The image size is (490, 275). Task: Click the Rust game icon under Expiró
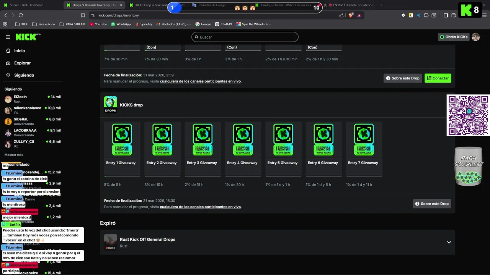pyautogui.click(x=111, y=242)
